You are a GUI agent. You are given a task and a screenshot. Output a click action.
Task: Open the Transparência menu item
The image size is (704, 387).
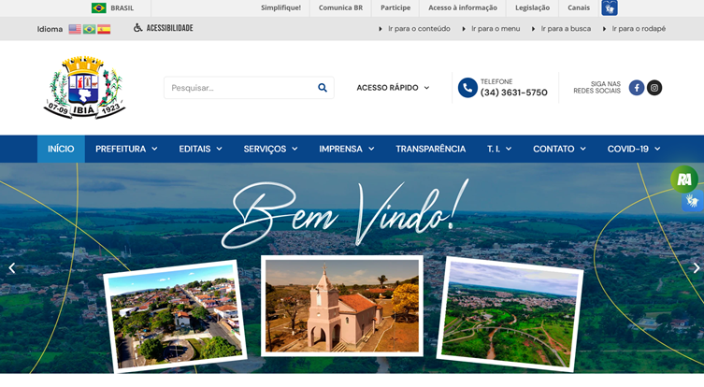point(430,149)
